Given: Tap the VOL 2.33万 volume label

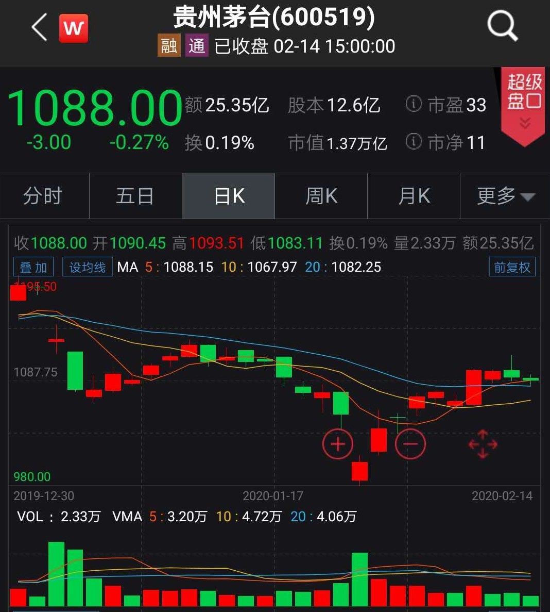Looking at the screenshot, I should point(59,517).
